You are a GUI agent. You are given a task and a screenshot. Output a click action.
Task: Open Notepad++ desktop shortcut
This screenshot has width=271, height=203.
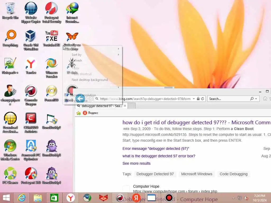[10, 66]
